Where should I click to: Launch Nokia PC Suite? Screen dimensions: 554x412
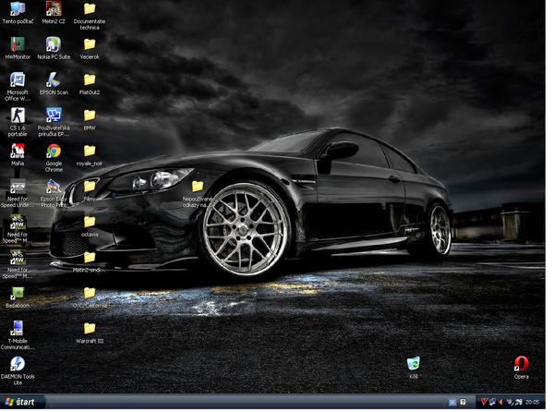click(x=54, y=43)
